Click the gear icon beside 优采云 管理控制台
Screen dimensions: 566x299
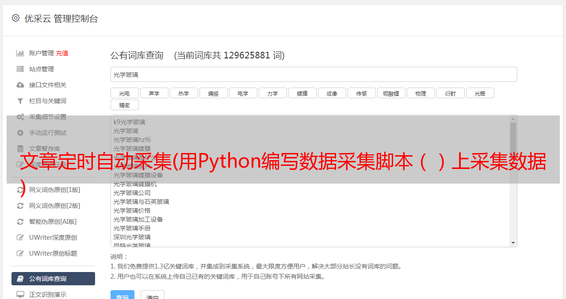(16, 18)
